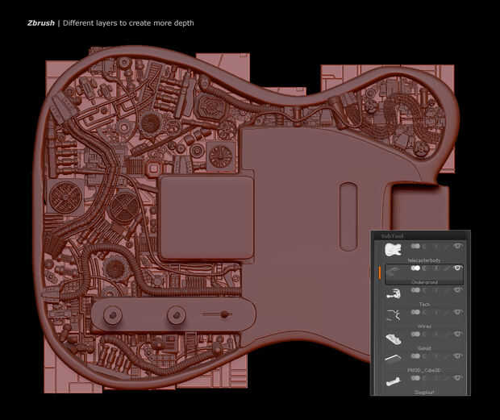
Task: Toggle the union mode switch on Tech row
Action: [x=415, y=290]
